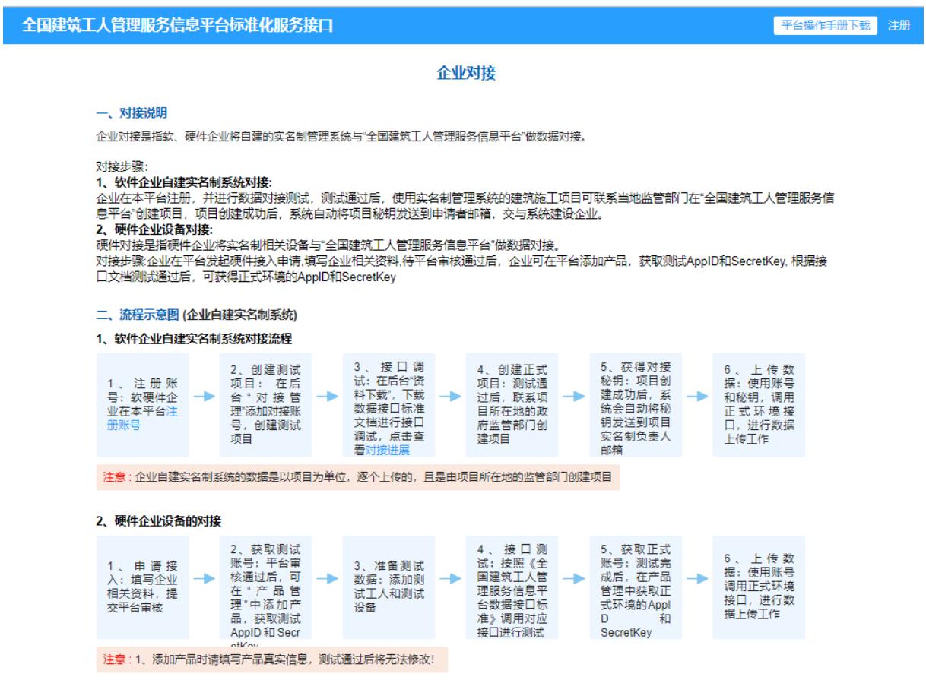926x680 pixels.
Task: Select the 创建测试项目 step box
Action: (x=265, y=404)
